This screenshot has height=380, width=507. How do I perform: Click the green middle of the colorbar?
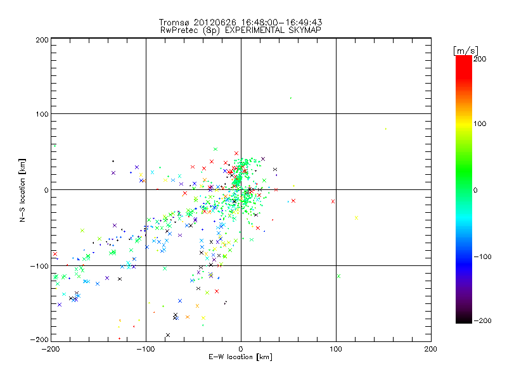coord(464,189)
